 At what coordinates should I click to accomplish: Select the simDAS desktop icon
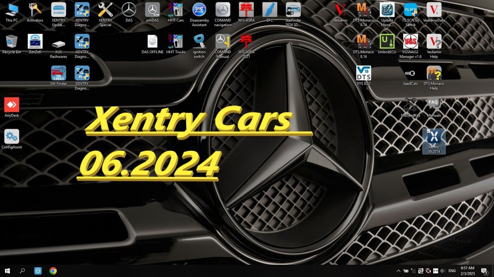click(152, 13)
